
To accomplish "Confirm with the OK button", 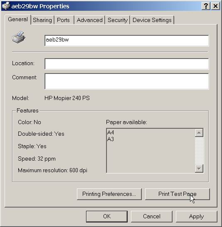I will pos(107,217).
